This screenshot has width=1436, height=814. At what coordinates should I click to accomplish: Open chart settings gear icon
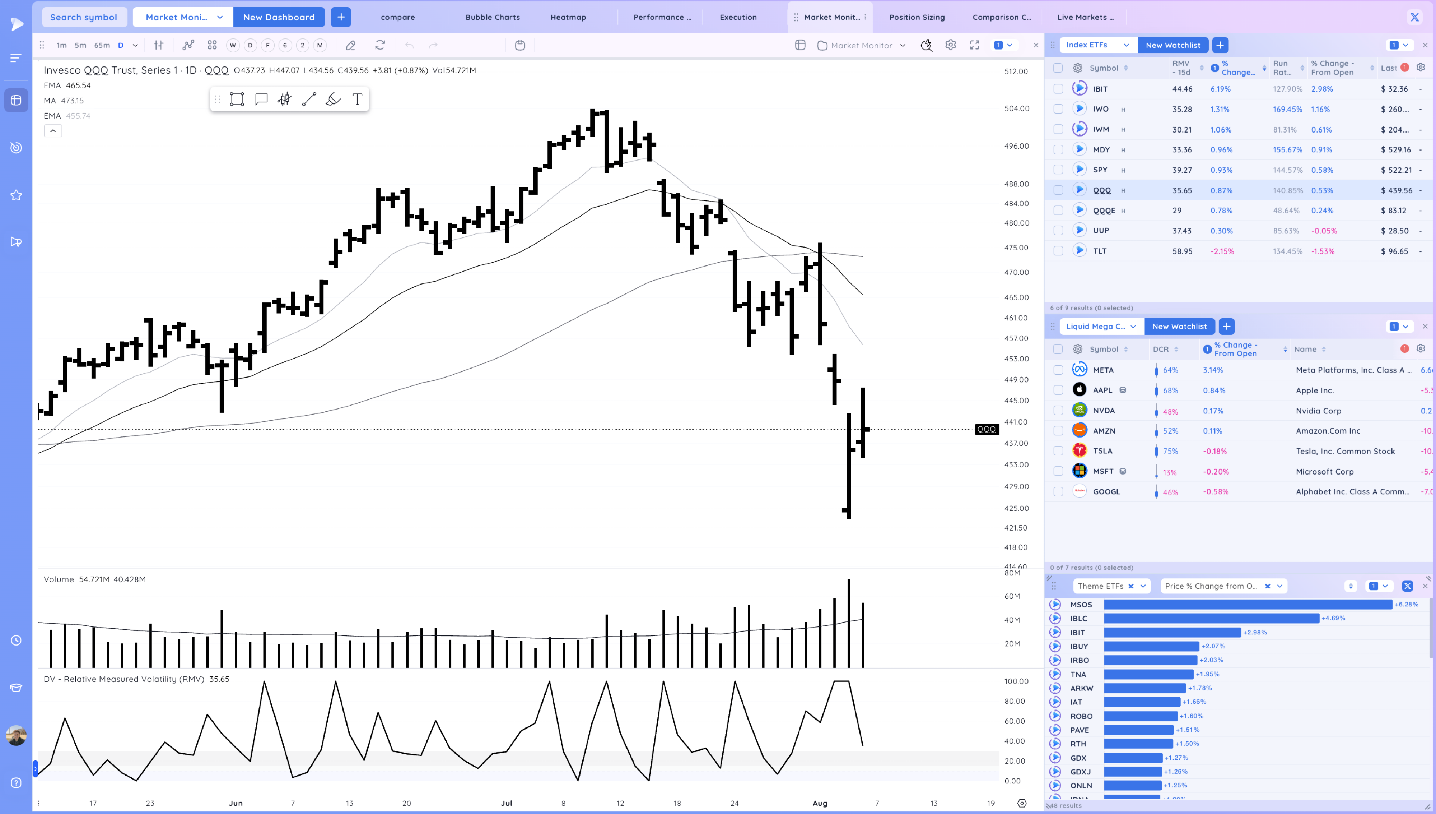(x=951, y=45)
